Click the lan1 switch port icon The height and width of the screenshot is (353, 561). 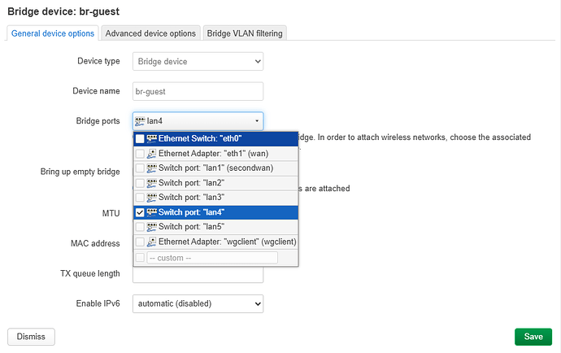(x=152, y=168)
